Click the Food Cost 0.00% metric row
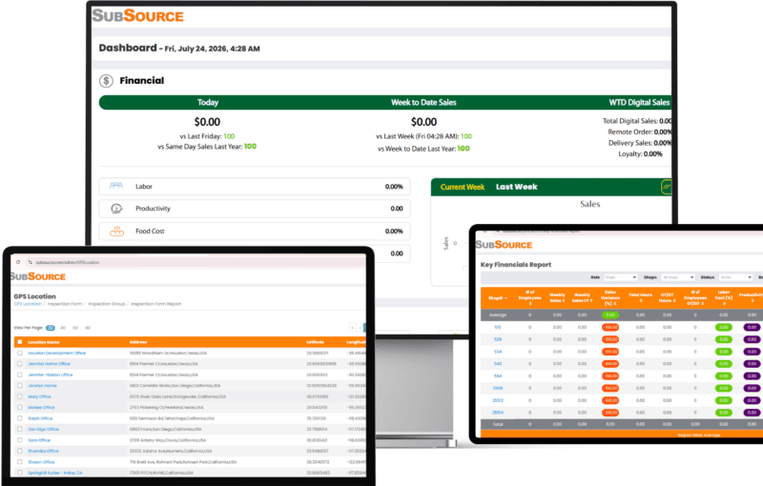Screen dimensions: 763x486 pyautogui.click(x=255, y=231)
